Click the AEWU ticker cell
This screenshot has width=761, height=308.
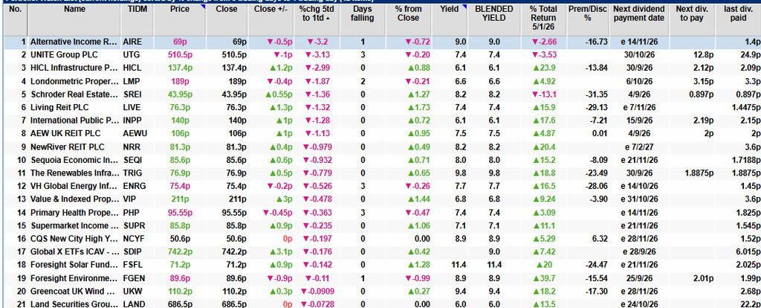[134, 134]
